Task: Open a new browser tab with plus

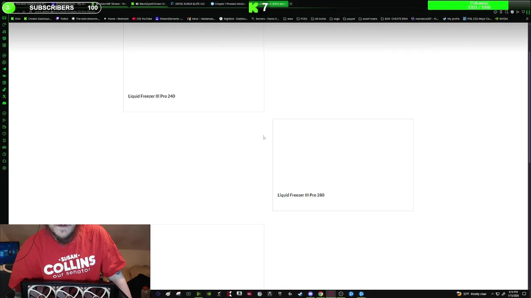Action: point(291,4)
